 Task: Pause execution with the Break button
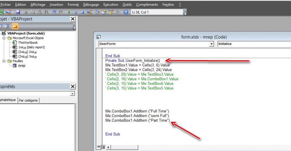coord(76,12)
